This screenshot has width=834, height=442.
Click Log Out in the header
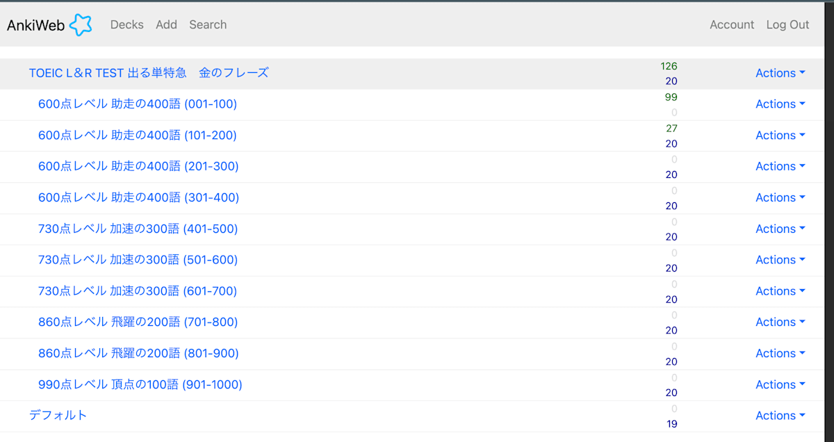tap(787, 24)
